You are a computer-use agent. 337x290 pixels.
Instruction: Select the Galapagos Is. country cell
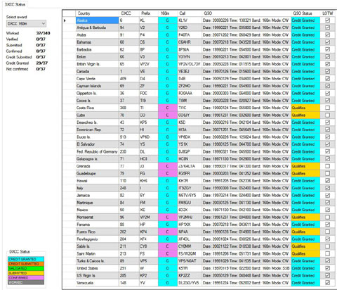pos(98,159)
